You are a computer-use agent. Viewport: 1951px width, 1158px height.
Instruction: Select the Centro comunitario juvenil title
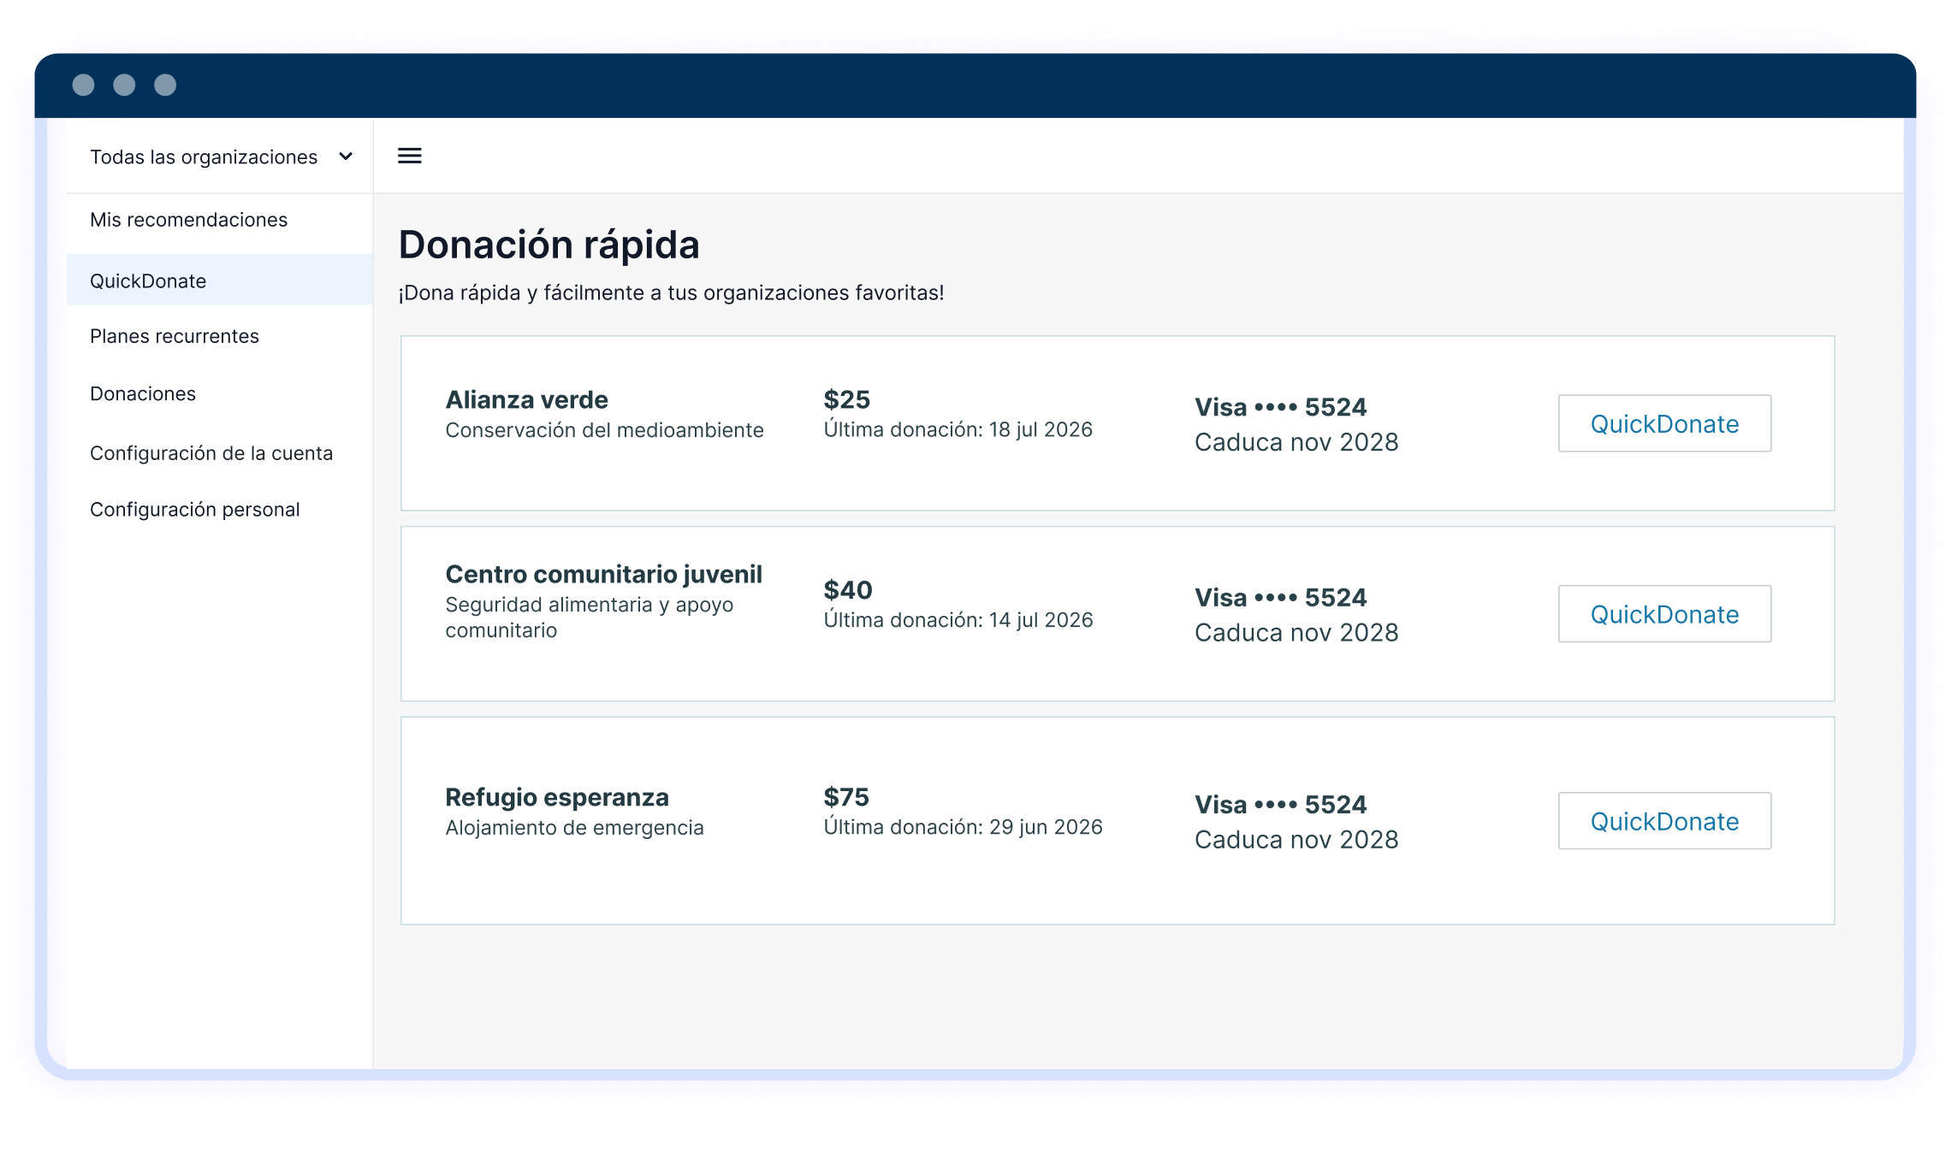tap(603, 574)
